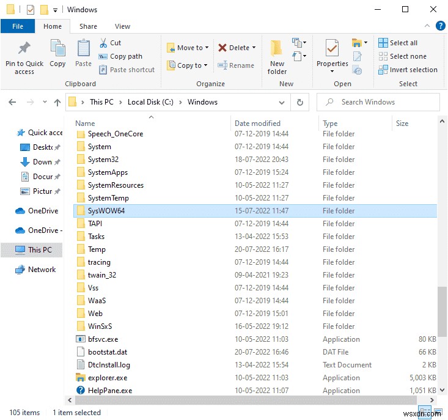Sort by the Name column header
The width and height of the screenshot is (448, 420).
[x=85, y=123]
